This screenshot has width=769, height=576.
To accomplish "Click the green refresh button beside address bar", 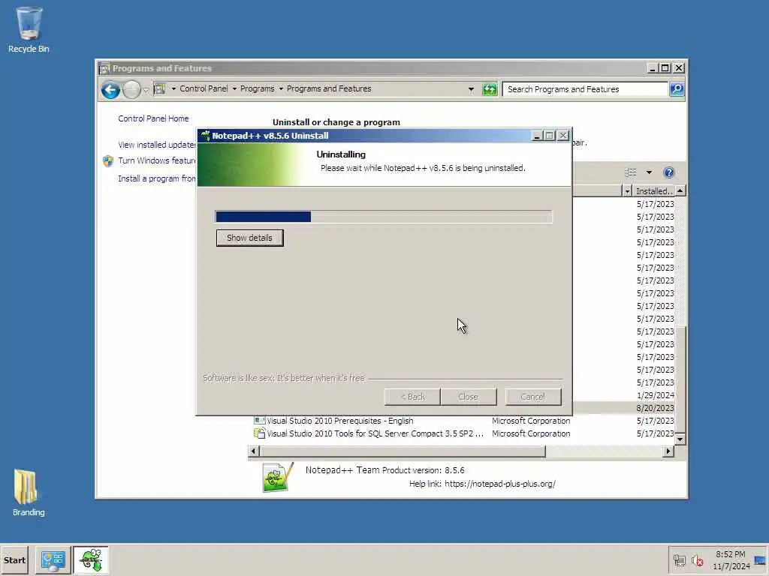I will coord(490,89).
